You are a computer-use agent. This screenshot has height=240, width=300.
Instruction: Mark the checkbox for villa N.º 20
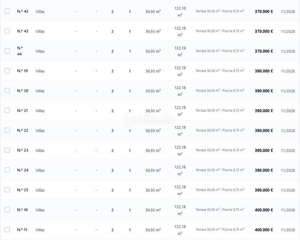[x=7, y=90]
